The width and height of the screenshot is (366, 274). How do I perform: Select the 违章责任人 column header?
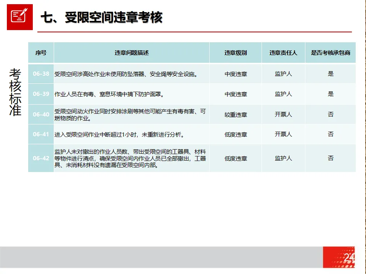click(283, 53)
